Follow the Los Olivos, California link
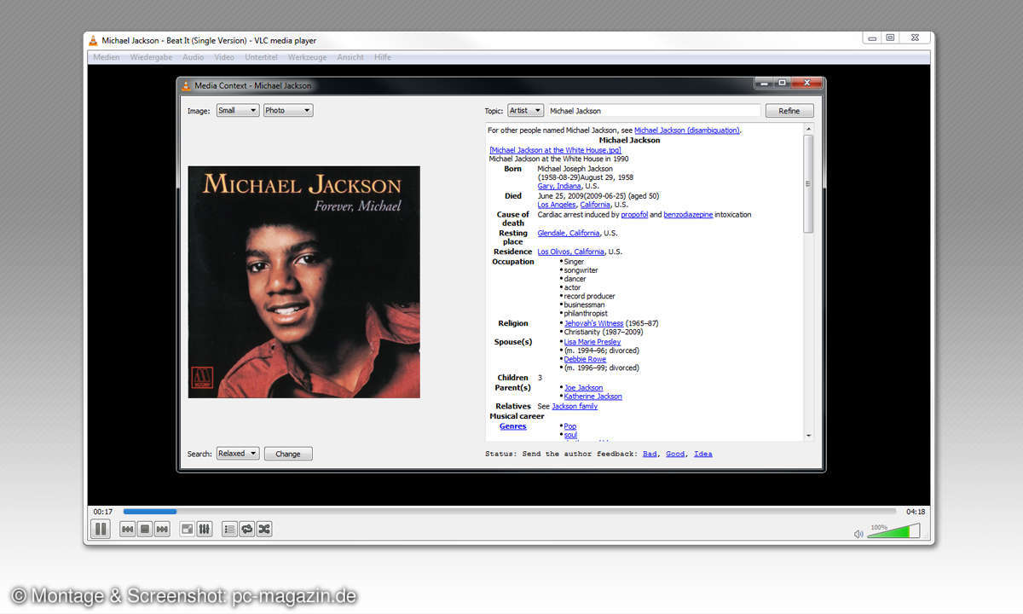This screenshot has width=1023, height=614. coord(570,252)
